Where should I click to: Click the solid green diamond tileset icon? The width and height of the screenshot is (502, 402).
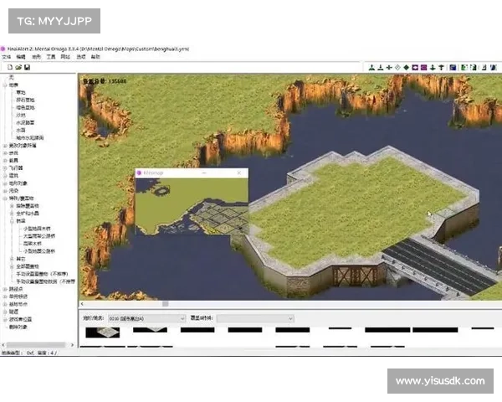pos(407,67)
